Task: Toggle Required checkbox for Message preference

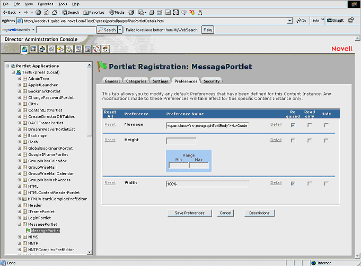Action: click(x=293, y=125)
